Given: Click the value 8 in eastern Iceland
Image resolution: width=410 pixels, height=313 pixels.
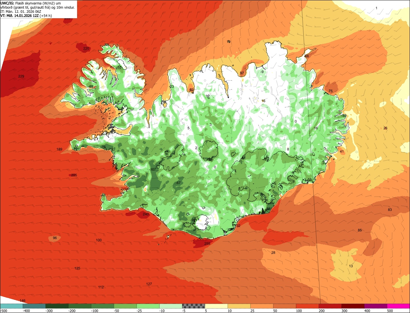Looking at the screenshot, I should (x=288, y=149).
